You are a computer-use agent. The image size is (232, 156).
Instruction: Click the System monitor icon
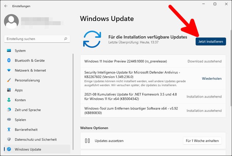click(x=9, y=51)
